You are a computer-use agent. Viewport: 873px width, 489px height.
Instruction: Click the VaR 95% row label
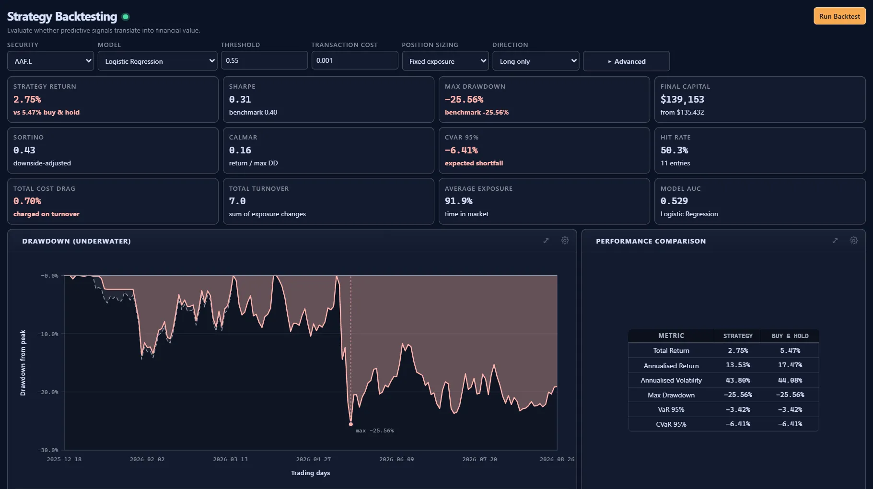click(x=671, y=409)
